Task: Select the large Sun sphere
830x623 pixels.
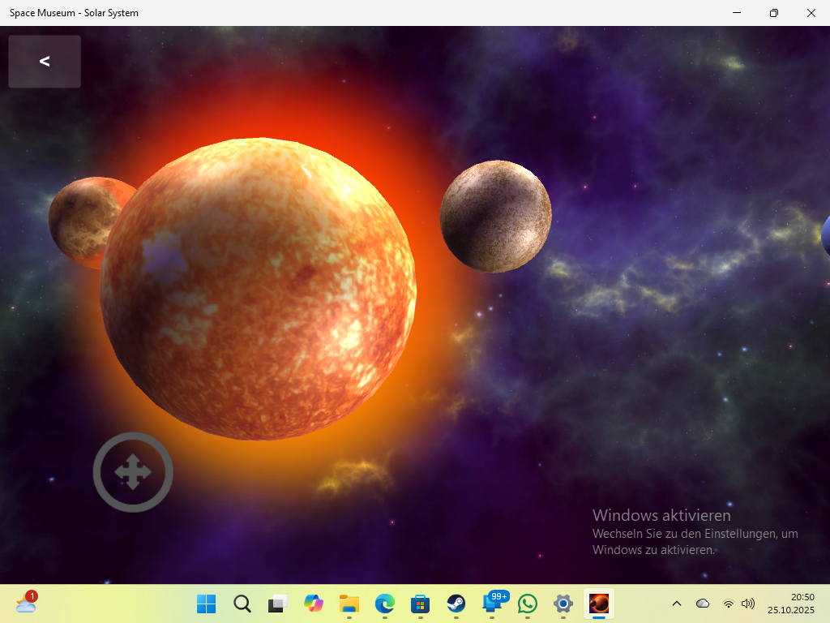Action: [x=258, y=289]
